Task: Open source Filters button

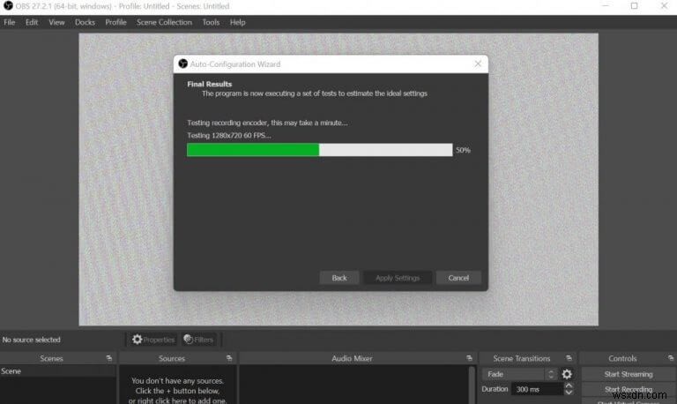Action: 198,340
